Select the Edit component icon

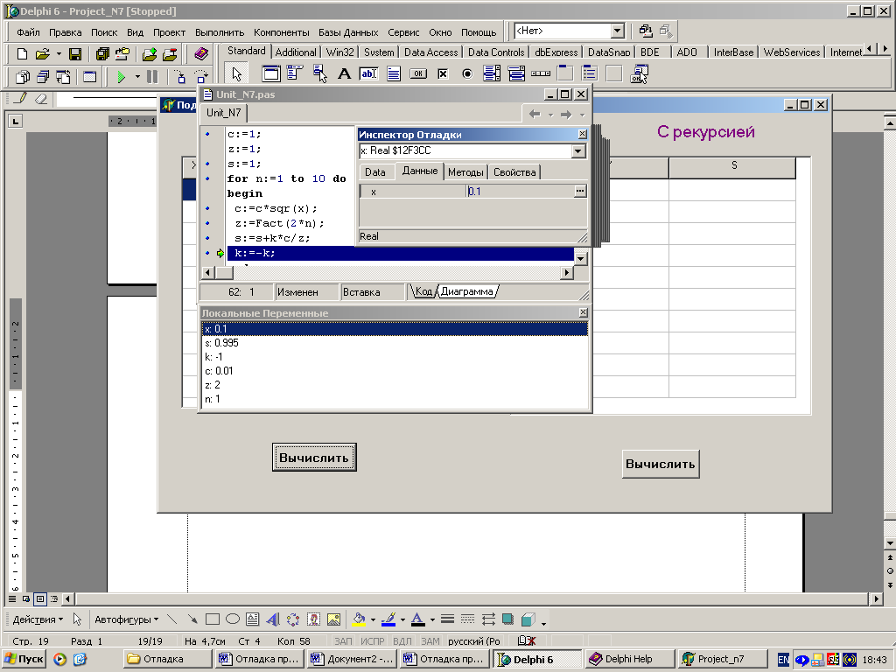pyautogui.click(x=368, y=73)
